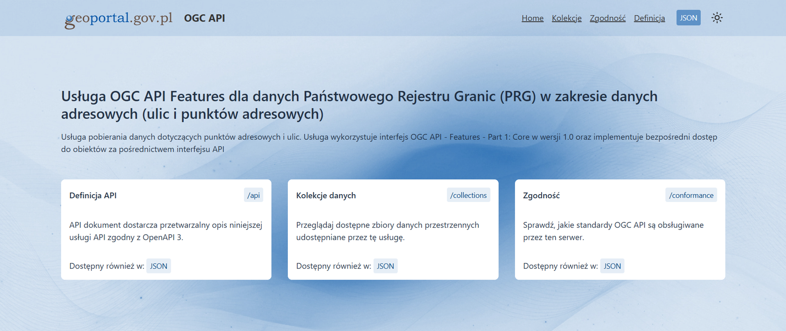Click the Kolekcje danych card title
Image resolution: width=786 pixels, height=331 pixels.
pyautogui.click(x=326, y=195)
